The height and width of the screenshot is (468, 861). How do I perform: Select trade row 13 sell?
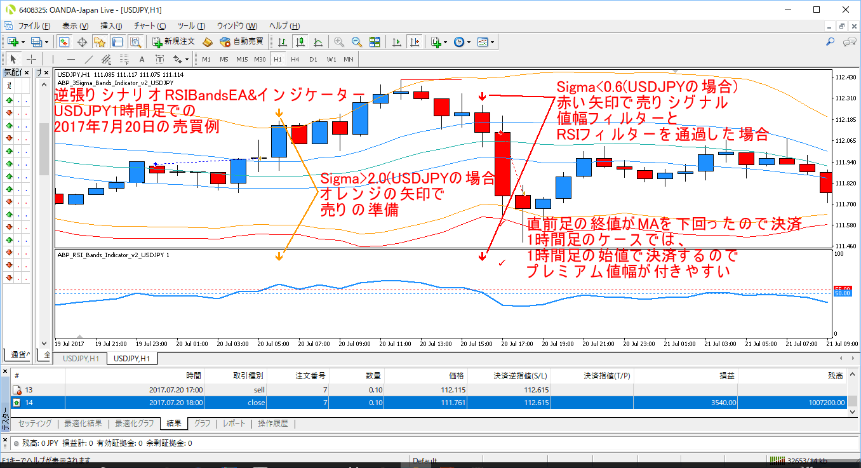point(430,390)
